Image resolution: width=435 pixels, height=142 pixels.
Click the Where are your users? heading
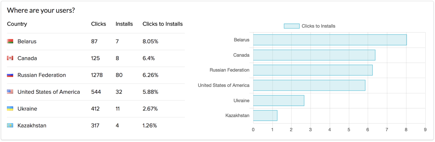41,10
